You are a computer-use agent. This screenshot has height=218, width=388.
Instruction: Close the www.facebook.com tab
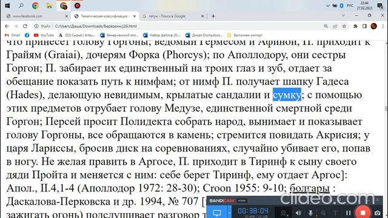tap(66, 16)
